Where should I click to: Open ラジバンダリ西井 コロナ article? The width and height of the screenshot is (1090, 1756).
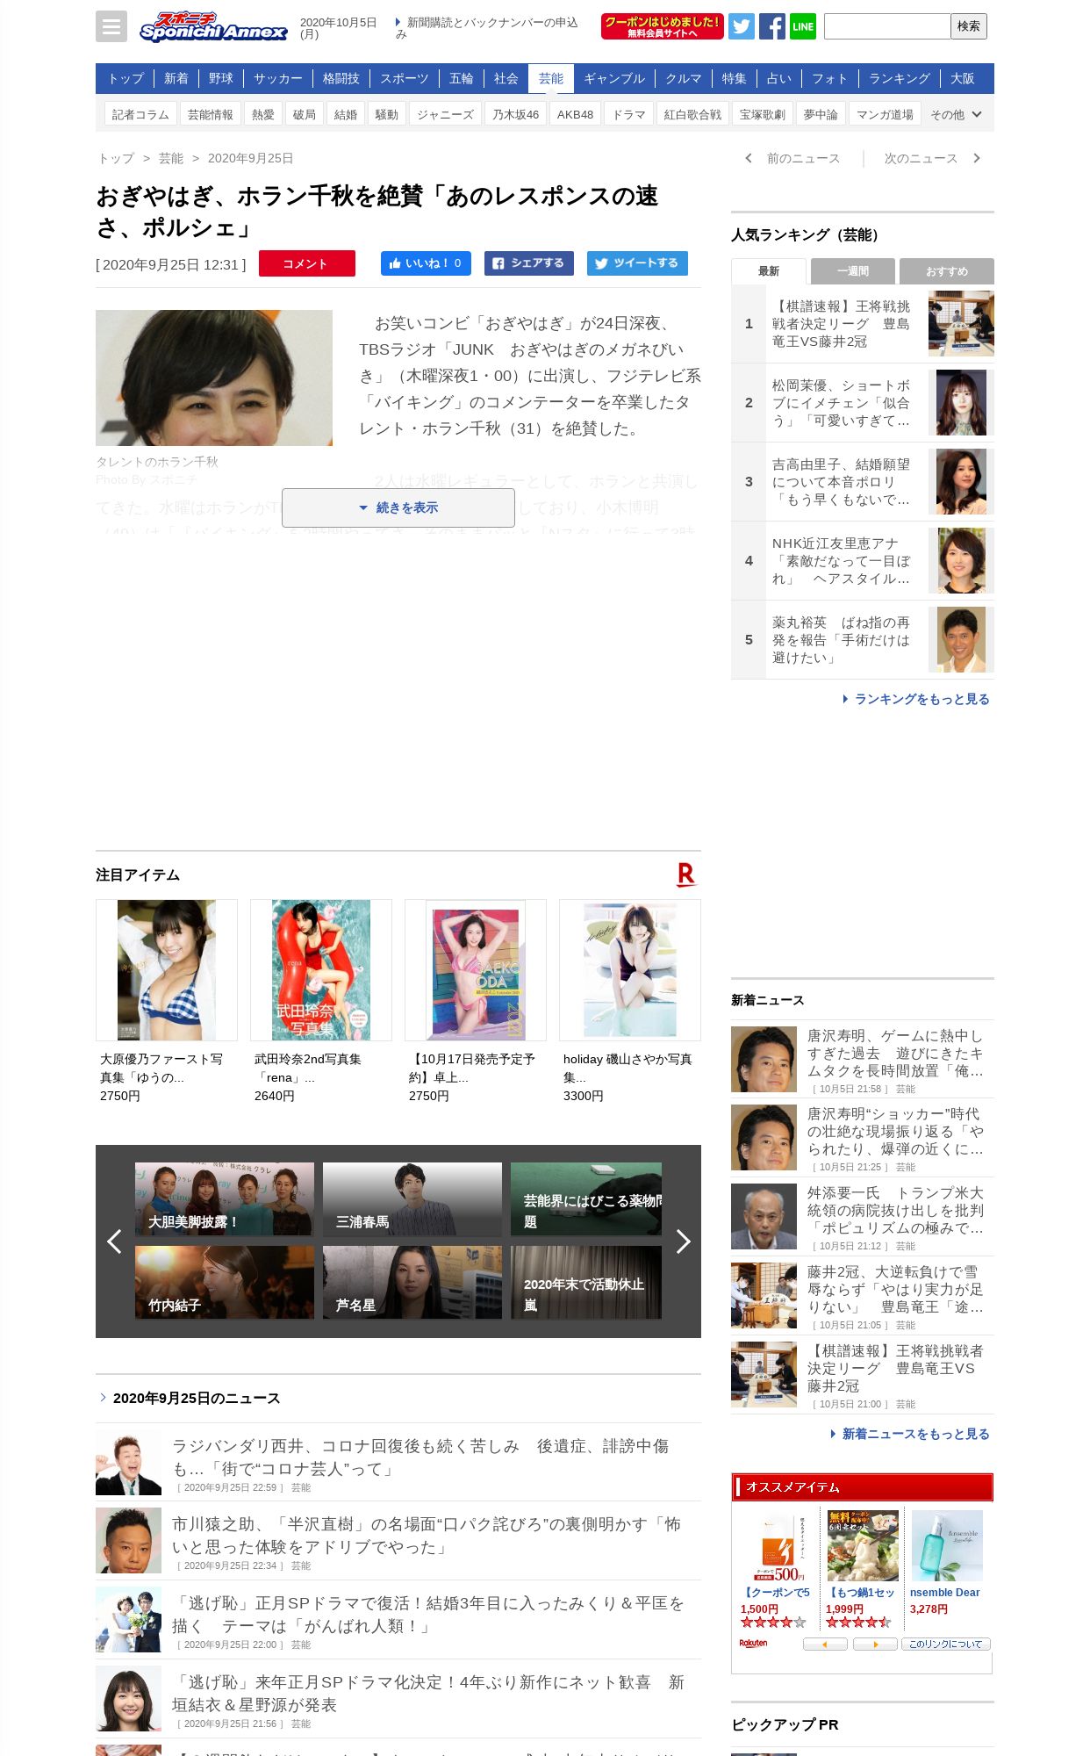click(x=398, y=1462)
